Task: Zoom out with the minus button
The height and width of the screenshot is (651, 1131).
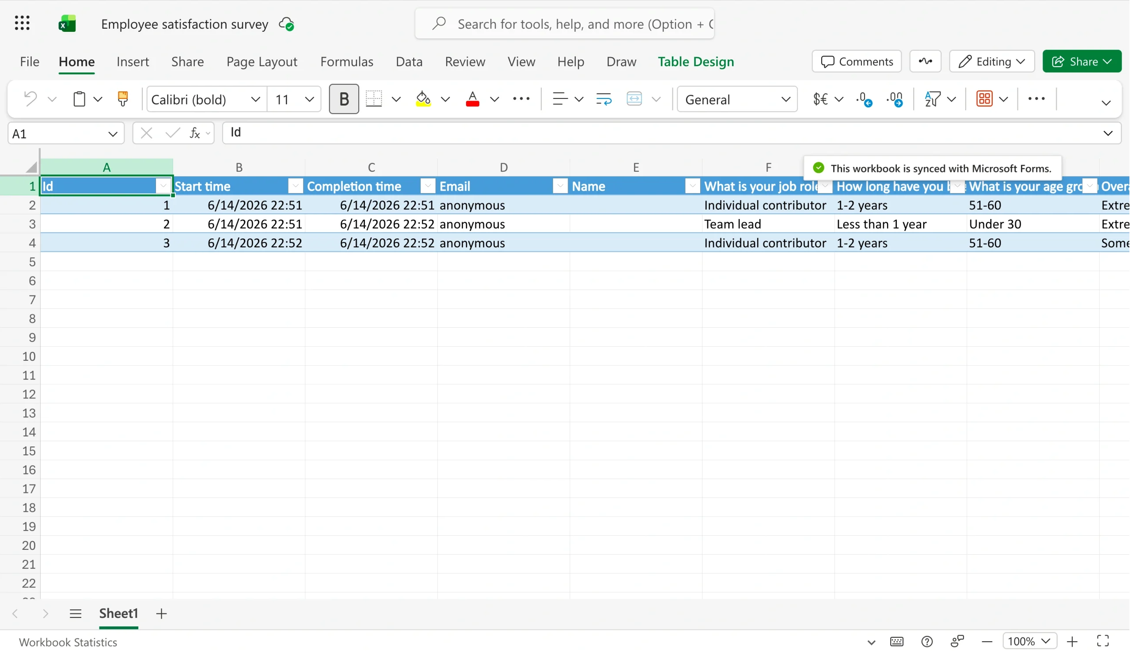Action: 987,642
